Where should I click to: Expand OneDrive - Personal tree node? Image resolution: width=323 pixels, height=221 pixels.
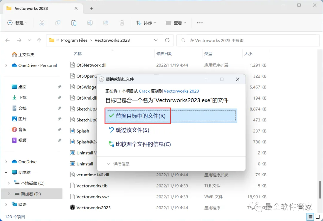tap(6, 65)
